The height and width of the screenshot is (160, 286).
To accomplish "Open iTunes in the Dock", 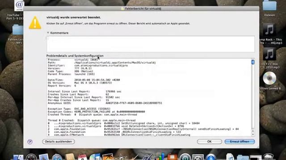I will click(x=95, y=157).
